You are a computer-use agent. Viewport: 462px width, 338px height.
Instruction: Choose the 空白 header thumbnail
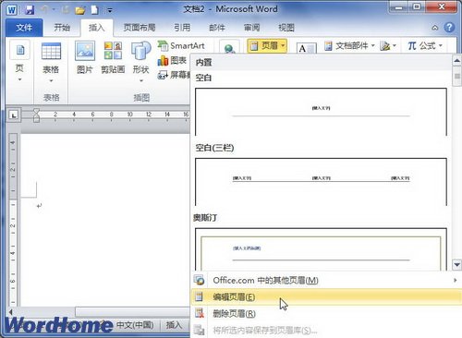click(321, 112)
